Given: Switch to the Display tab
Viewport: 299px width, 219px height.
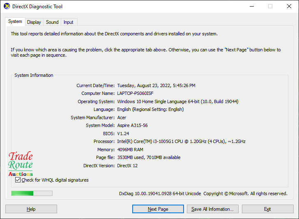Looking at the screenshot, I should pyautogui.click(x=34, y=22).
